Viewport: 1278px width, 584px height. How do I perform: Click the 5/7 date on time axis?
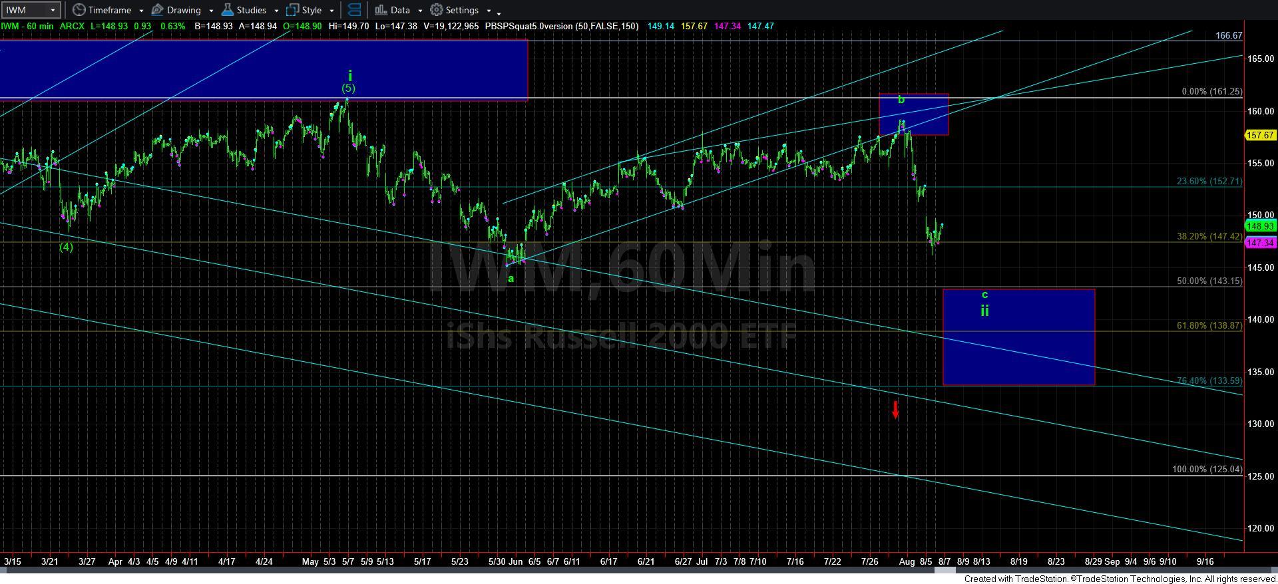click(x=347, y=561)
